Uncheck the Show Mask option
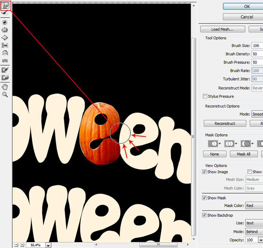This screenshot has width=263, height=248. pos(205,198)
